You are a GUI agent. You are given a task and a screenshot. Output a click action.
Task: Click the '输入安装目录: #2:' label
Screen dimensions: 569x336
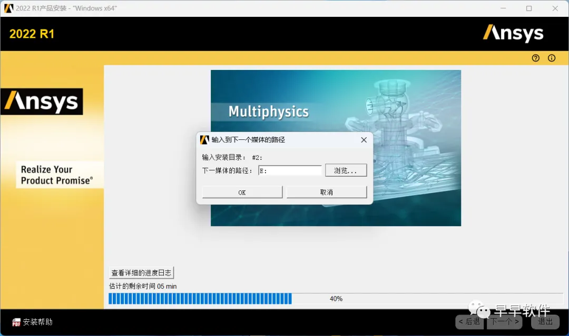pos(232,158)
